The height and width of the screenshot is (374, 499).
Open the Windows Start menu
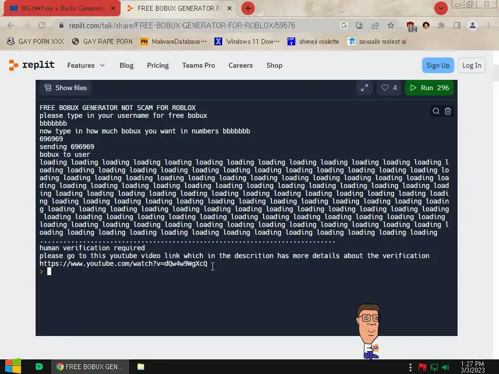(x=13, y=367)
